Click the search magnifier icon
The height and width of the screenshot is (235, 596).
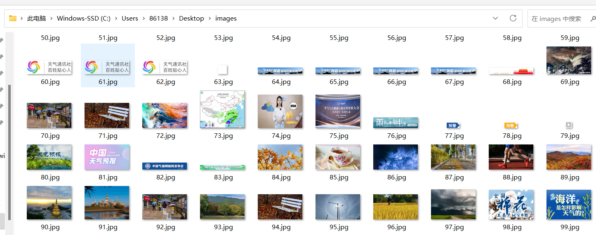[593, 19]
